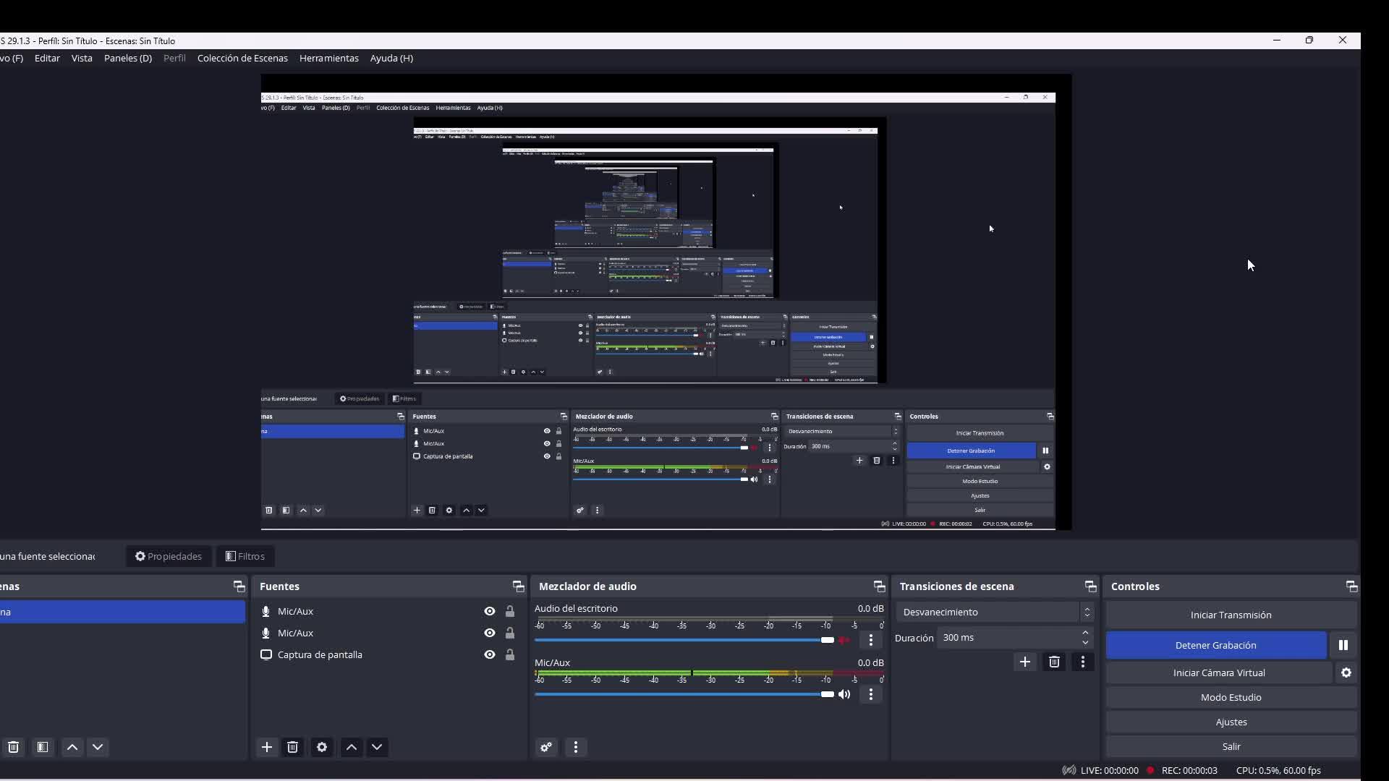
Task: Add a scene transition with the plus icon
Action: (x=1024, y=662)
